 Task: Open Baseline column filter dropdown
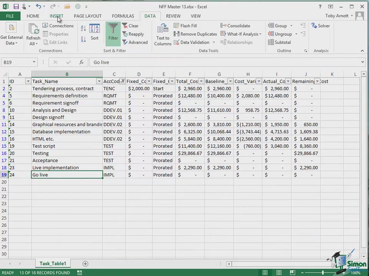tap(230, 81)
